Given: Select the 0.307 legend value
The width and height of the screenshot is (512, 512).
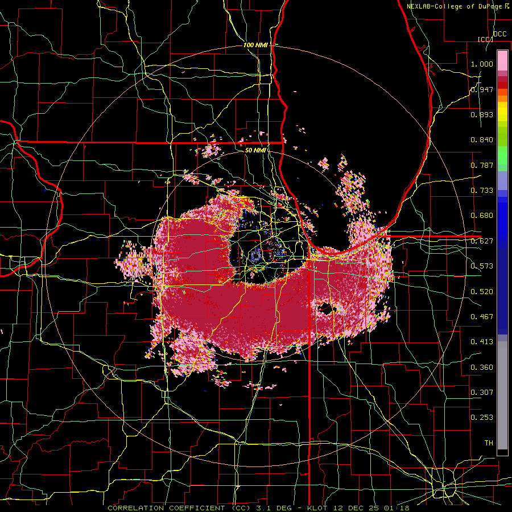Looking at the screenshot, I should point(482,393).
